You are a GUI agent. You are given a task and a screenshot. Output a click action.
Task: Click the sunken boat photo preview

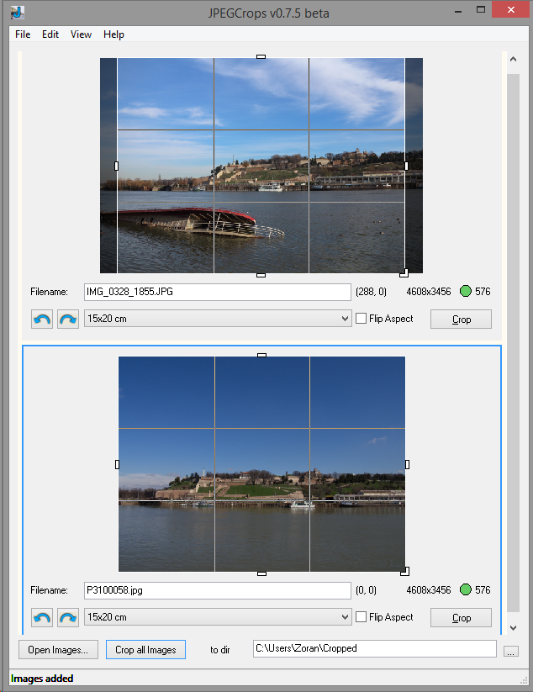[261, 166]
